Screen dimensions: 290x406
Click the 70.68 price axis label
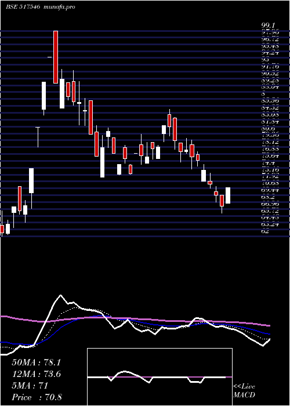pos(270,183)
